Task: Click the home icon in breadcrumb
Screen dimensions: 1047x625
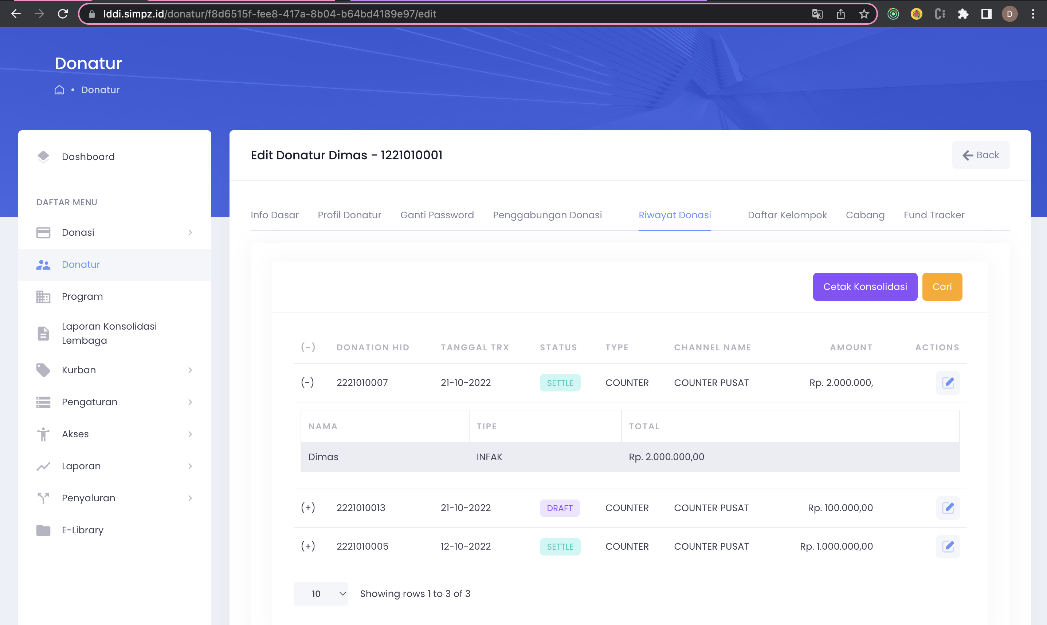Action: click(59, 90)
